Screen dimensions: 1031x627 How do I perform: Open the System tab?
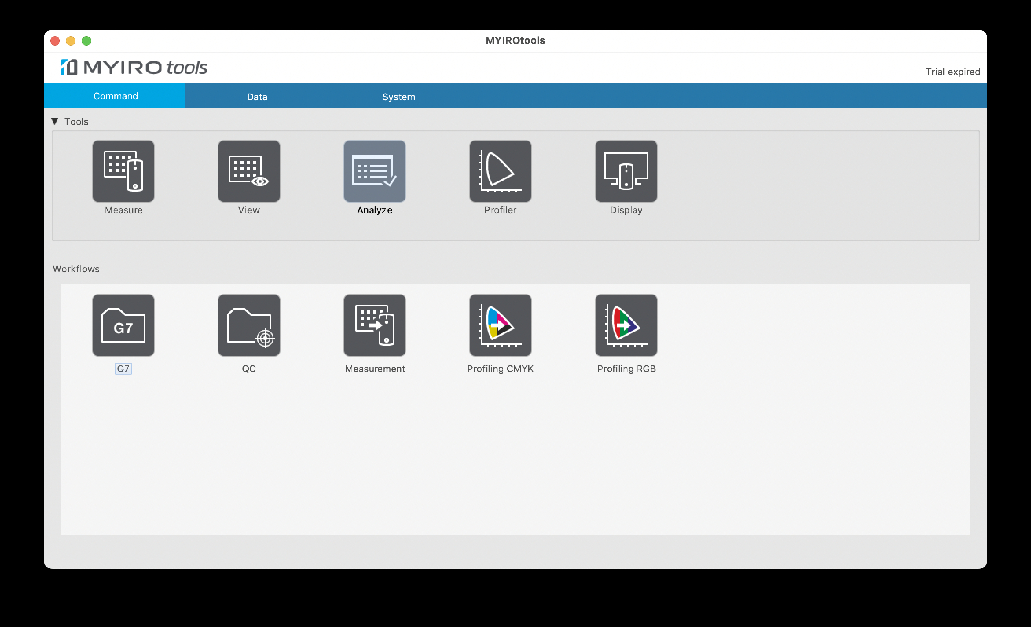tap(398, 97)
